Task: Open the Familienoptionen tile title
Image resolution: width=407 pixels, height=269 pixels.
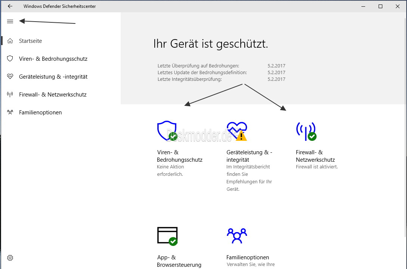Action: pyautogui.click(x=248, y=257)
